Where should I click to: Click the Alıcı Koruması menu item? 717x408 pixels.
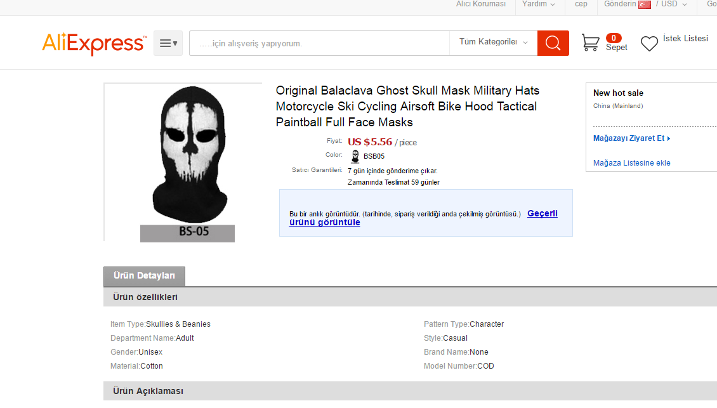480,4
